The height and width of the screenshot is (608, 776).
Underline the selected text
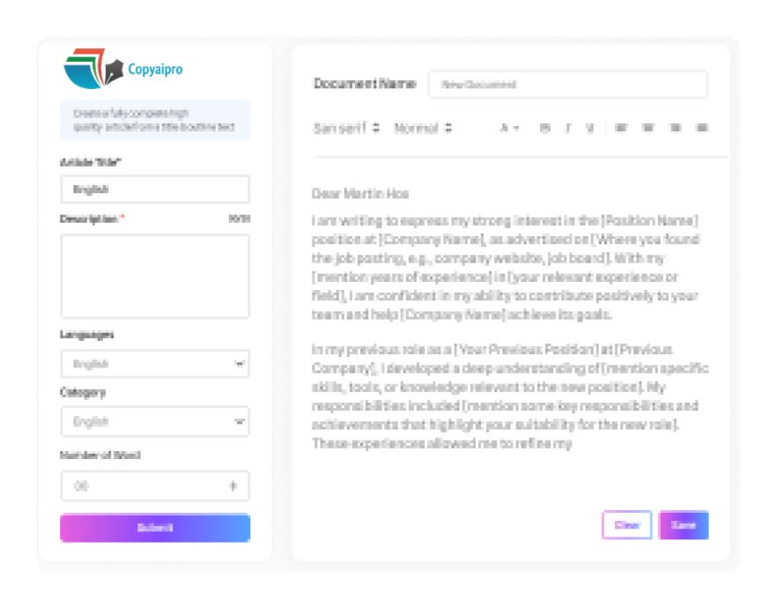pyautogui.click(x=590, y=129)
